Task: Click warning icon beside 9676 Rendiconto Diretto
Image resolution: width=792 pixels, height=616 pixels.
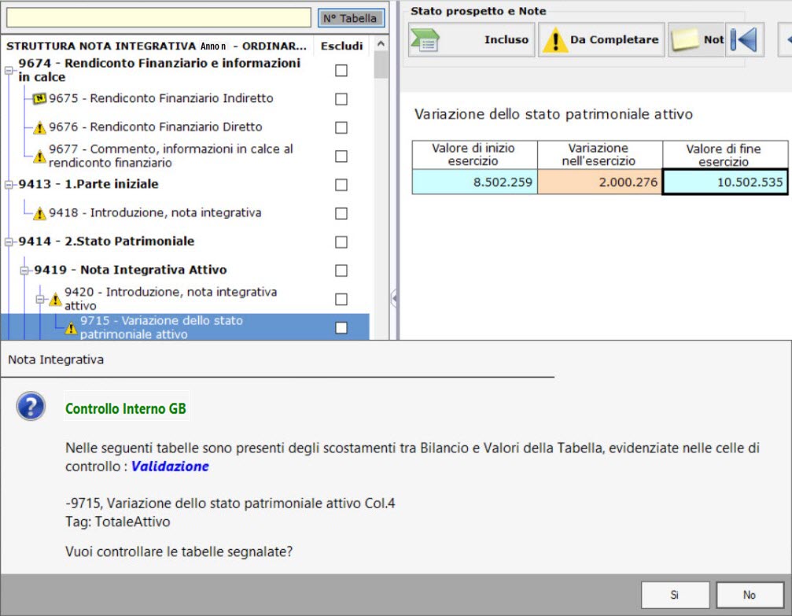Action: 39,128
